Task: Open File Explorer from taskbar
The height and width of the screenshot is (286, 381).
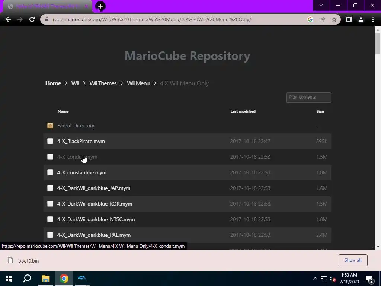Action: [x=45, y=279]
